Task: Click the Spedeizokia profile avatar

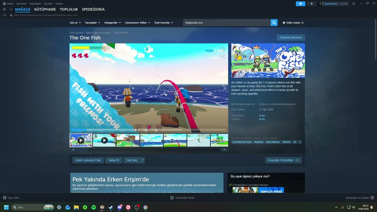Action: click(x=320, y=4)
